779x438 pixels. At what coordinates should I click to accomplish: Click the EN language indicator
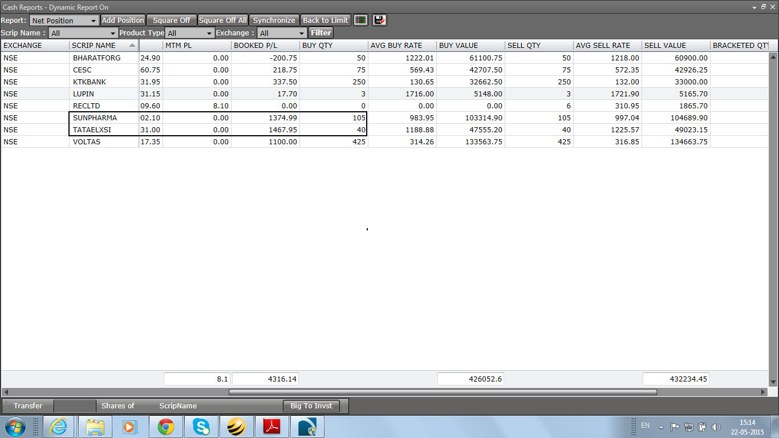tap(645, 425)
